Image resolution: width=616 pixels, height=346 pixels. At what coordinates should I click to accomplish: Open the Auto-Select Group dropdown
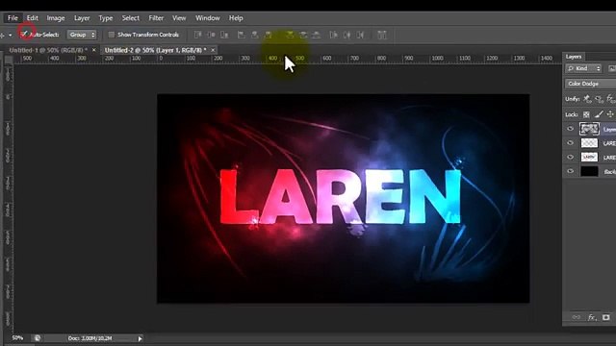click(x=82, y=35)
